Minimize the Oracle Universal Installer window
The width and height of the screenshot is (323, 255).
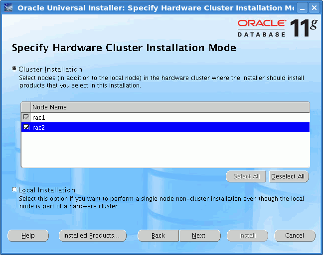[303, 8]
